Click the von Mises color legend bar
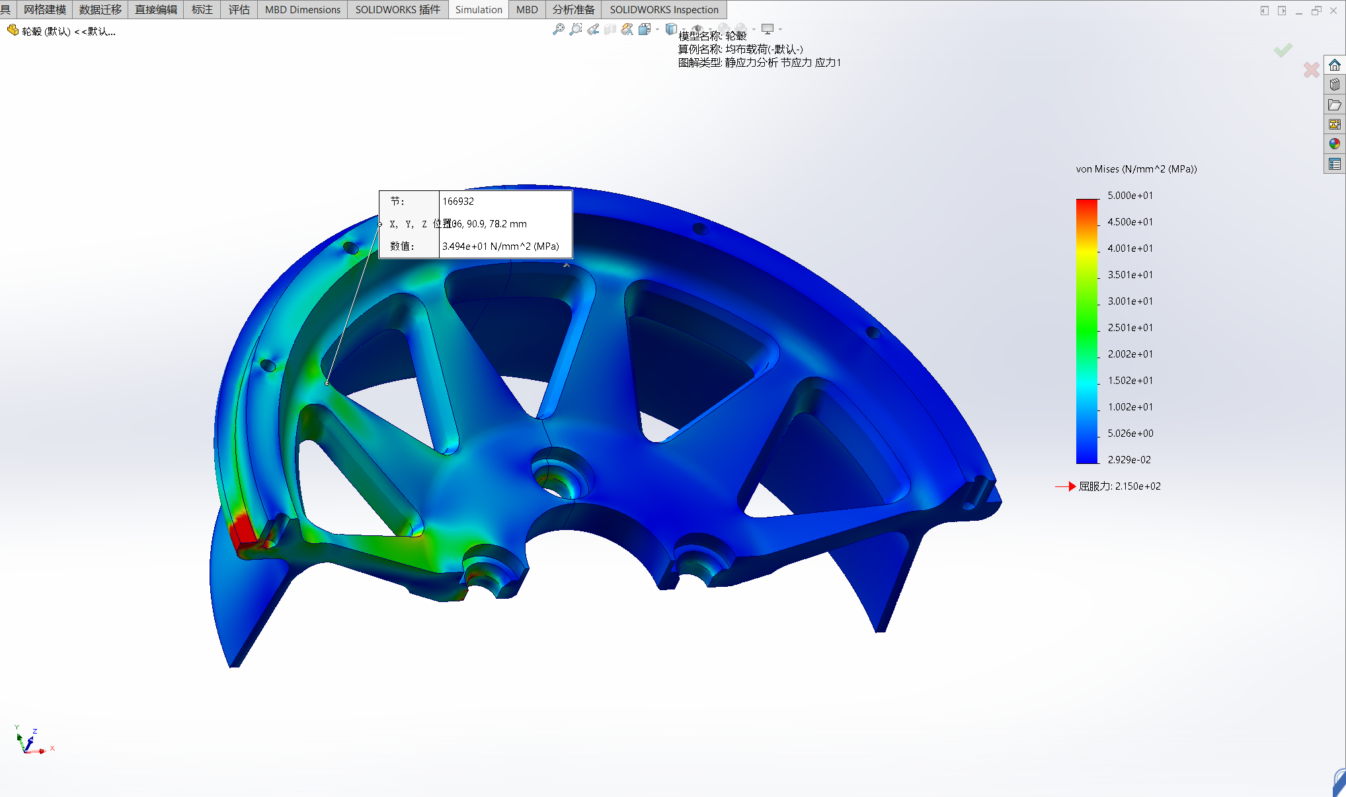Image resolution: width=1346 pixels, height=797 pixels. pos(1086,330)
